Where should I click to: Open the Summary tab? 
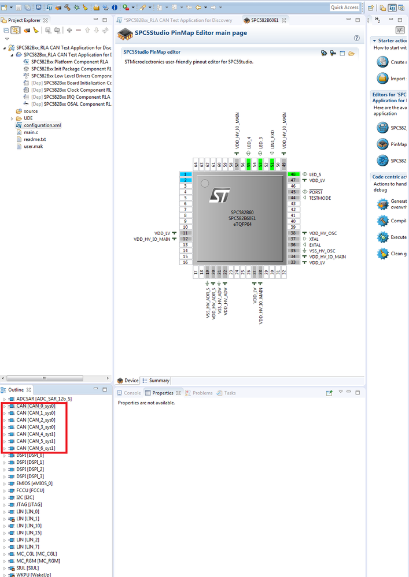[x=156, y=381]
